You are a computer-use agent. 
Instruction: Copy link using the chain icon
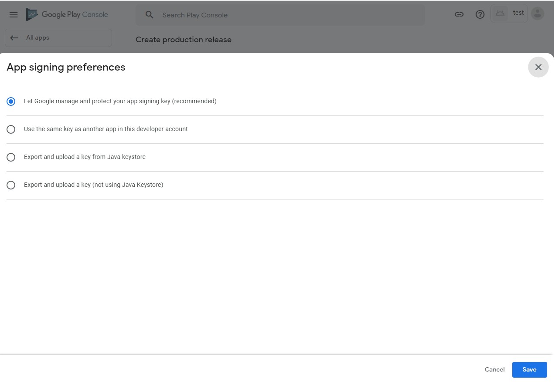[459, 14]
